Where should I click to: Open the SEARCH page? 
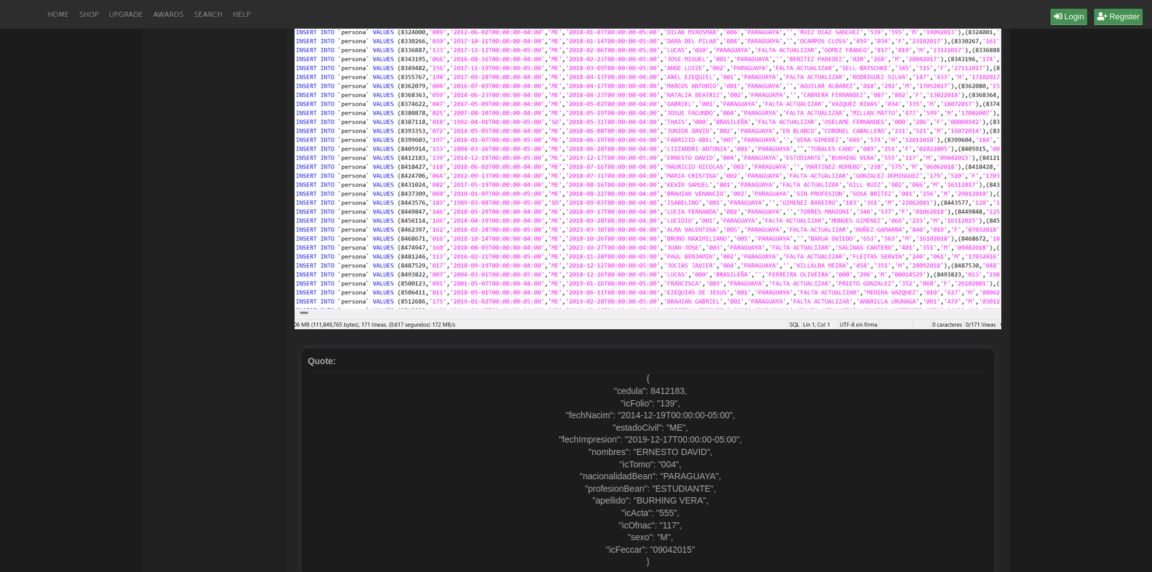pos(208,14)
